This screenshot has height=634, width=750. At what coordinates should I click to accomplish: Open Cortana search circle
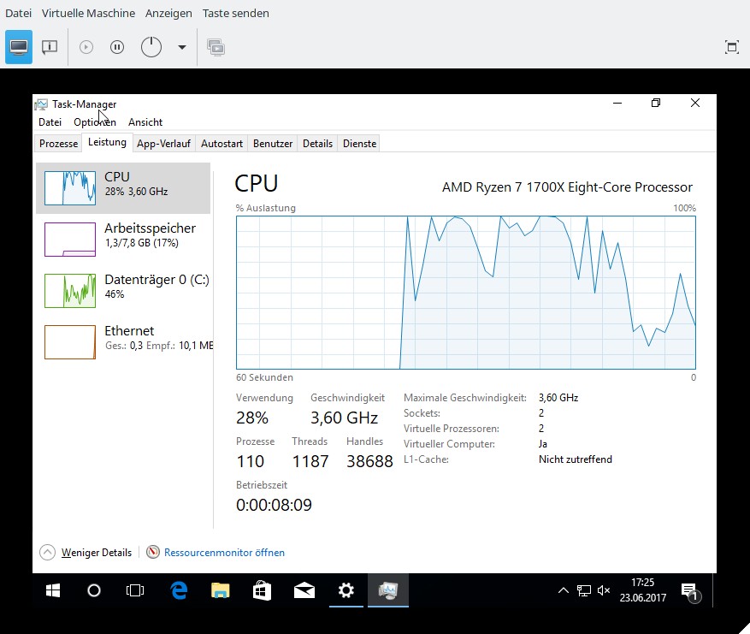click(94, 590)
